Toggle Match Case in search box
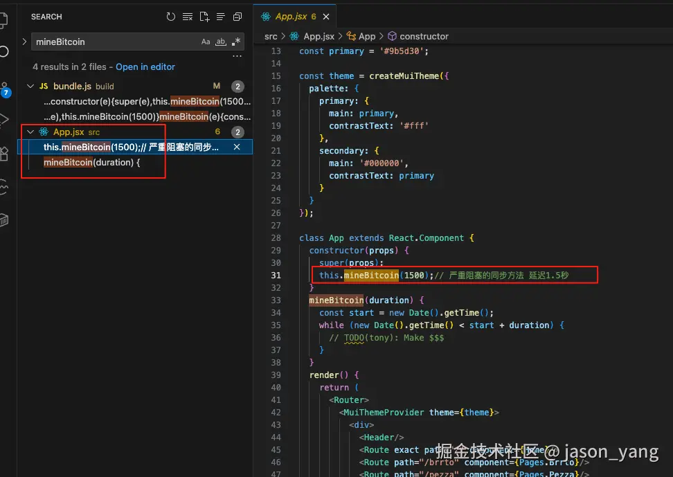 (x=206, y=42)
